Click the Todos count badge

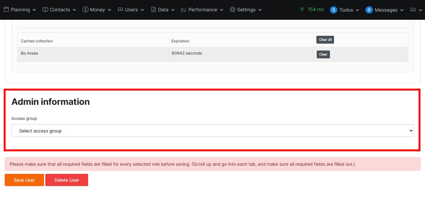pos(333,10)
